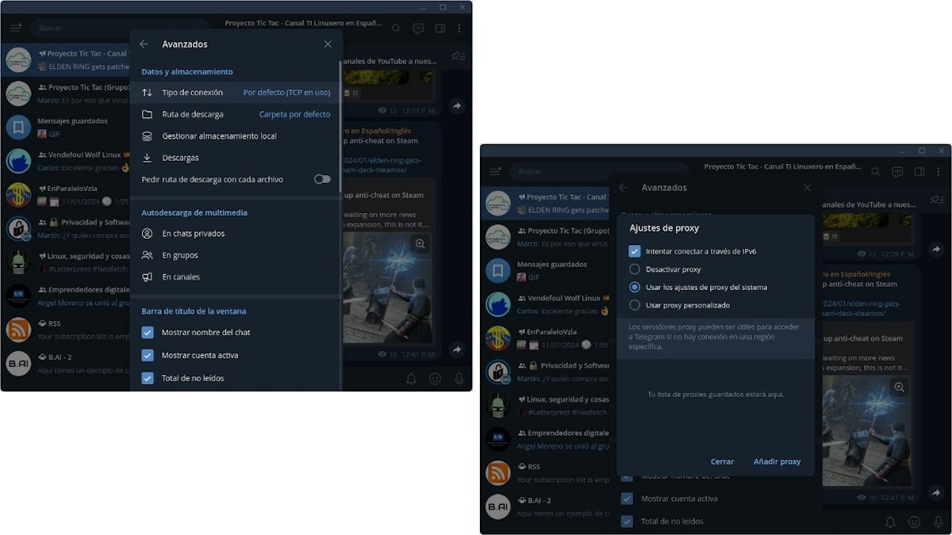This screenshot has height=535, width=952.
Task: Click search icon in left window header
Action: coord(396,29)
